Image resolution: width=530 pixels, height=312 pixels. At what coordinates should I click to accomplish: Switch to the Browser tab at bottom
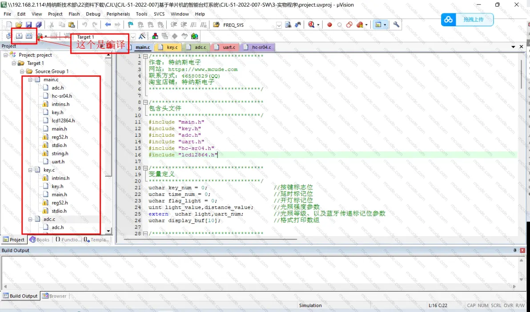coord(54,296)
